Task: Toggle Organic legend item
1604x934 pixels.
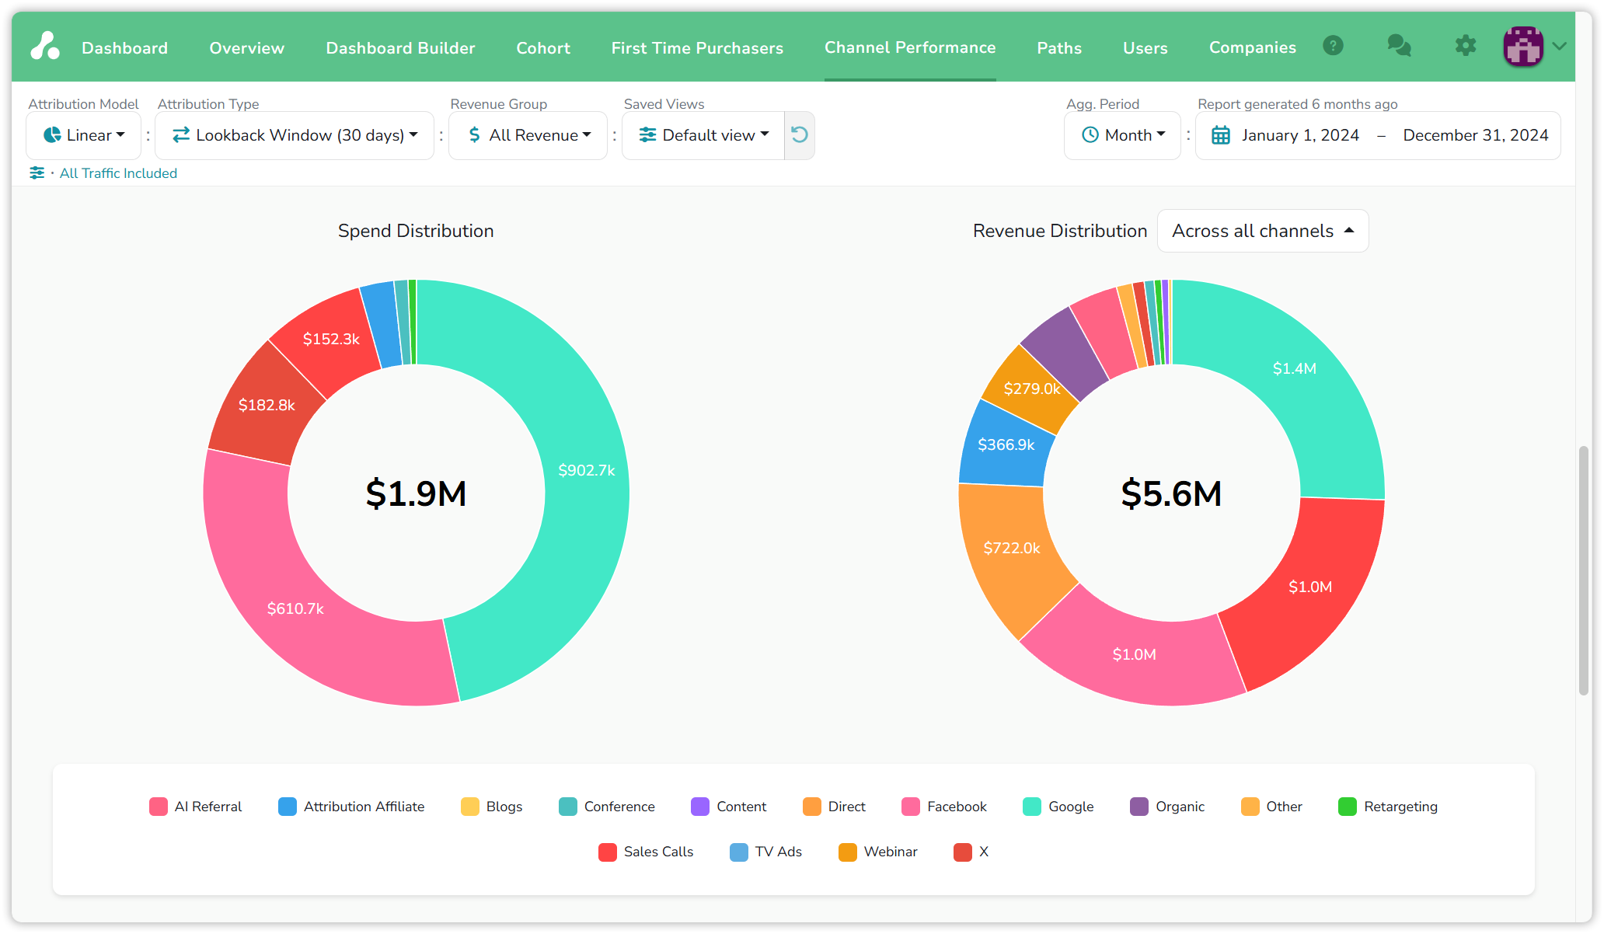Action: tap(1167, 807)
